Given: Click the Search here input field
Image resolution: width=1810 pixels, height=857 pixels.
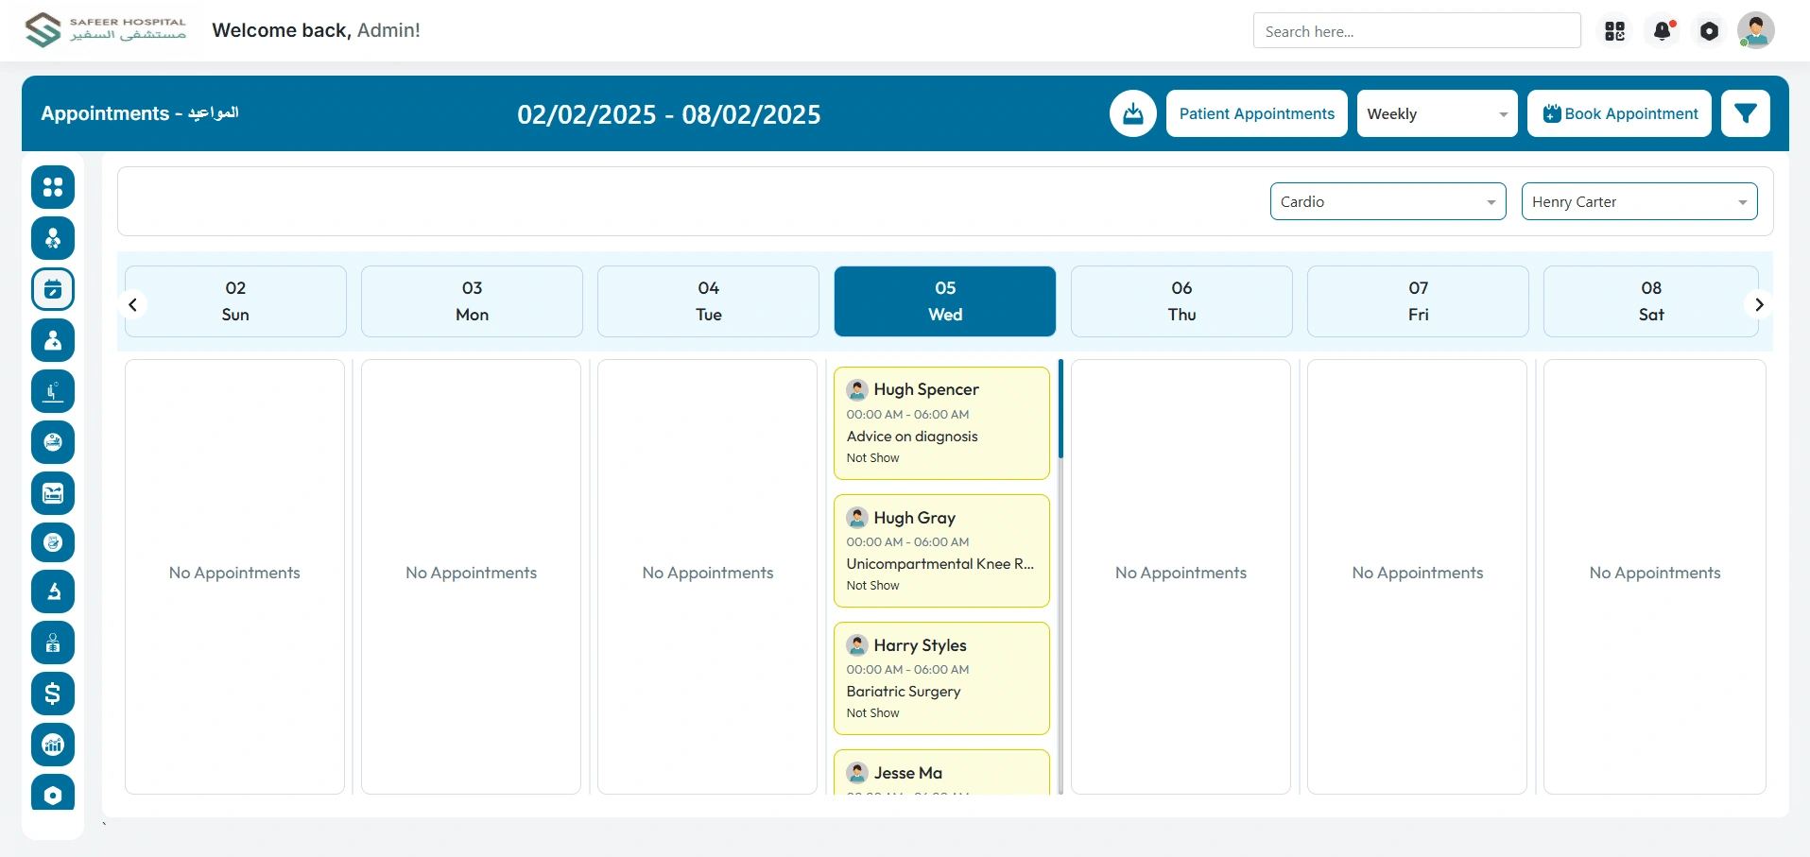Looking at the screenshot, I should point(1416,31).
